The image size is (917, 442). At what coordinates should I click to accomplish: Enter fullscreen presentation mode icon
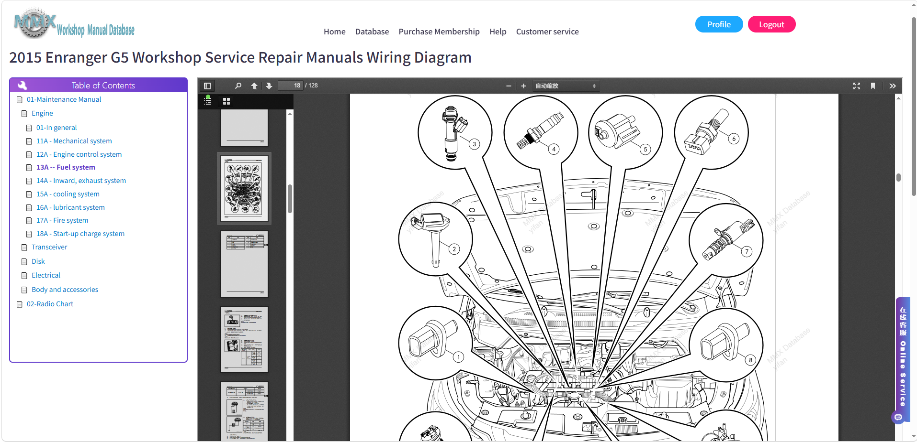click(x=857, y=86)
